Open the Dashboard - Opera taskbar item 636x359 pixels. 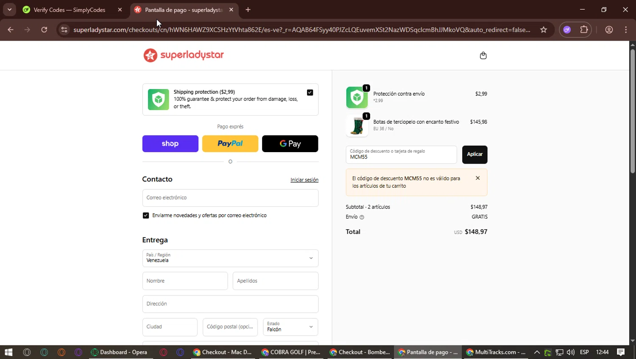(119, 352)
